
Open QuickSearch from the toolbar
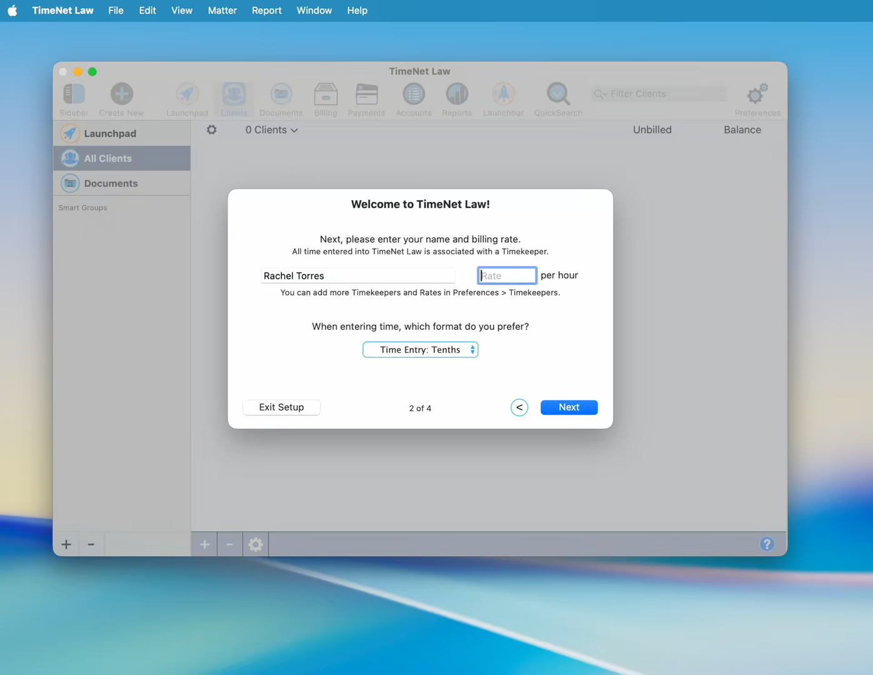[x=558, y=99]
